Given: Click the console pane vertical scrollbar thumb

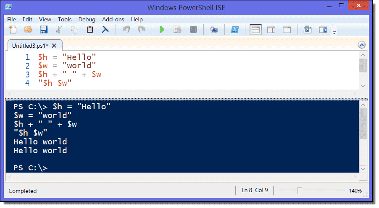Looking at the screenshot, I should coord(363,124).
